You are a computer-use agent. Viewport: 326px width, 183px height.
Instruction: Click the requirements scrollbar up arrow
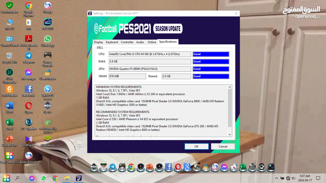coord(230,87)
